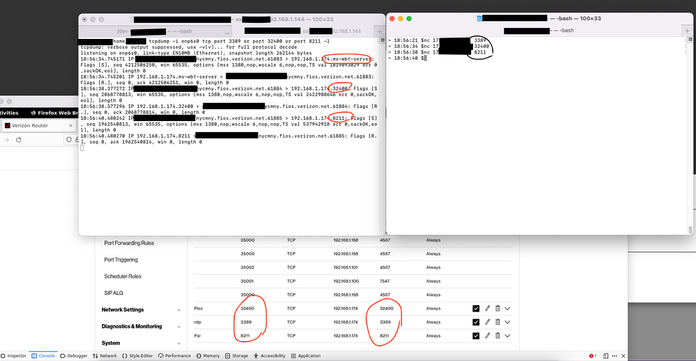696x361 pixels.
Task: Click the 192.168.1.100 address cell
Action: point(346,281)
